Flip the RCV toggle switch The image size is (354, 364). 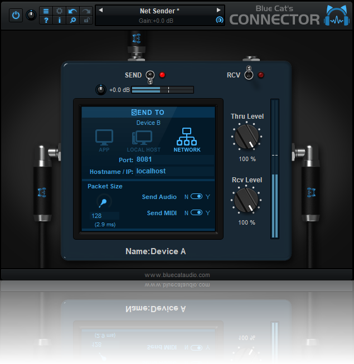pyautogui.click(x=249, y=72)
